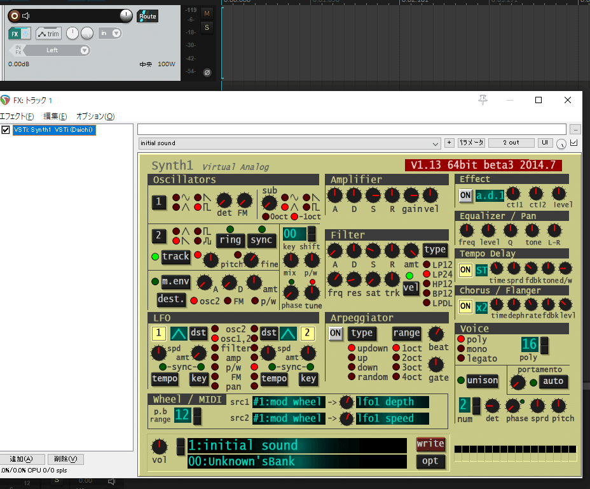Click the パラメータ button
This screenshot has height=489, width=590.
[x=471, y=143]
